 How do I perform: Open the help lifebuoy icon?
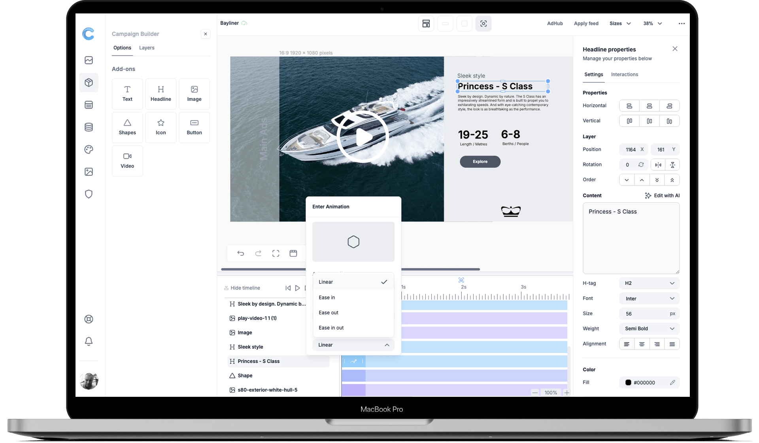click(x=89, y=319)
